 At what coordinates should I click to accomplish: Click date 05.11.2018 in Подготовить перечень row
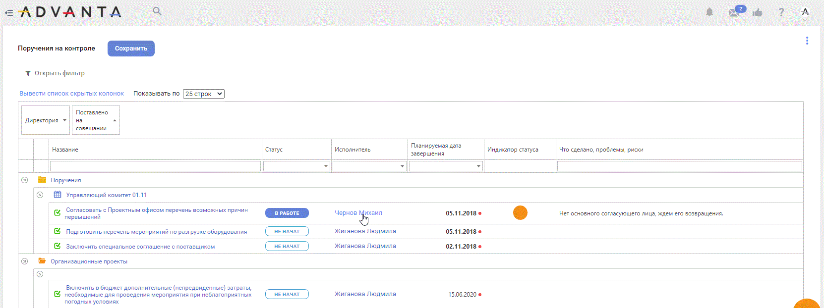coord(461,232)
